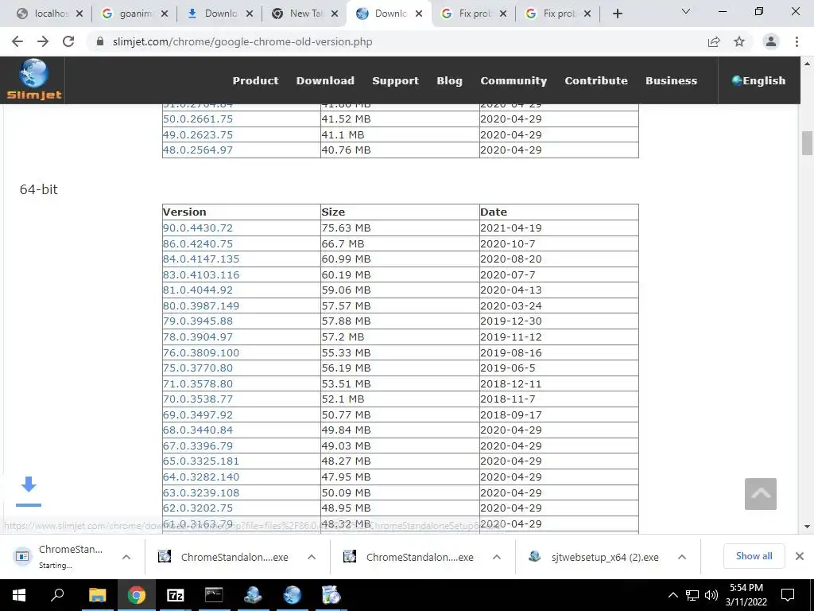Expand options for the starting ChromeStan download
The width and height of the screenshot is (814, 611).
[126, 557]
